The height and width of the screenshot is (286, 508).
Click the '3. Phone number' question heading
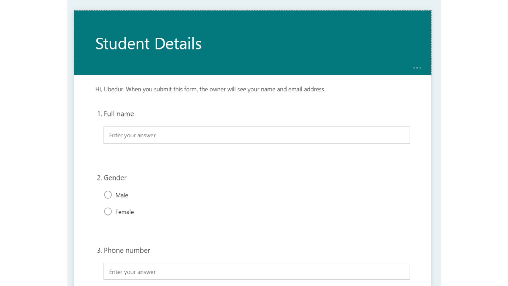click(124, 251)
